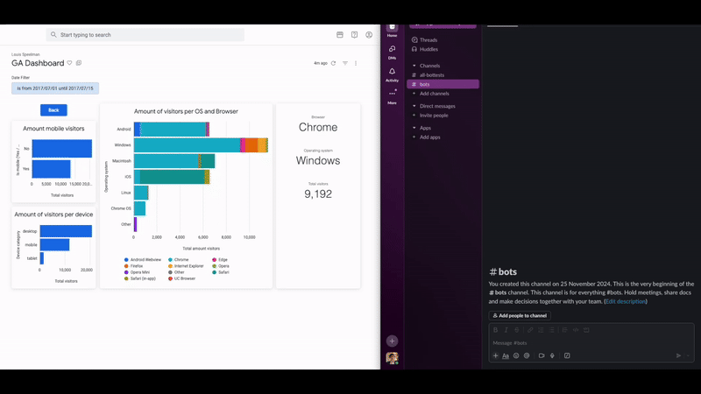Click the desktop bar in device chart
This screenshot has height=394, width=701.
66,231
